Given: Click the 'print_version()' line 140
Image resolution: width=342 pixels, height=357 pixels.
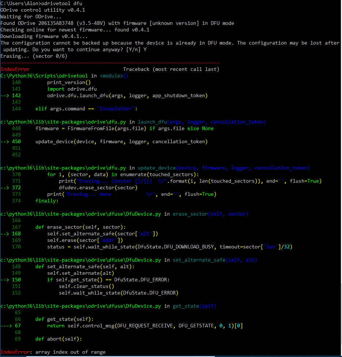Looking at the screenshot, I should 69,83.
